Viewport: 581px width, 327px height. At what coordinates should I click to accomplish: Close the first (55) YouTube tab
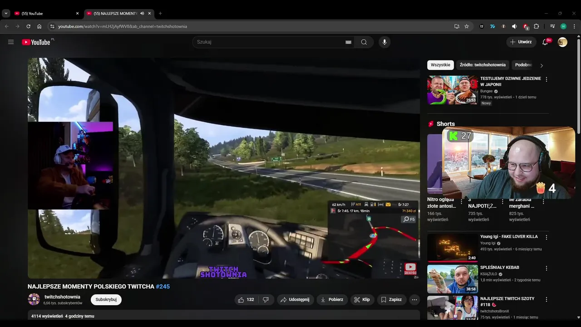[x=77, y=14]
